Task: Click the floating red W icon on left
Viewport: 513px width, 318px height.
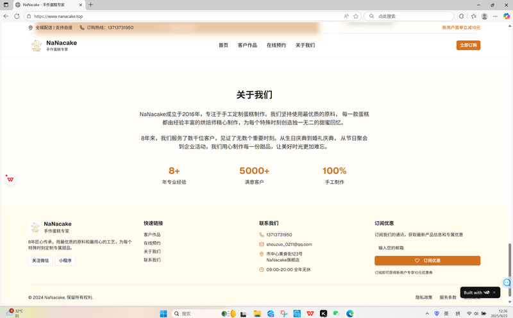Action: tap(10, 180)
